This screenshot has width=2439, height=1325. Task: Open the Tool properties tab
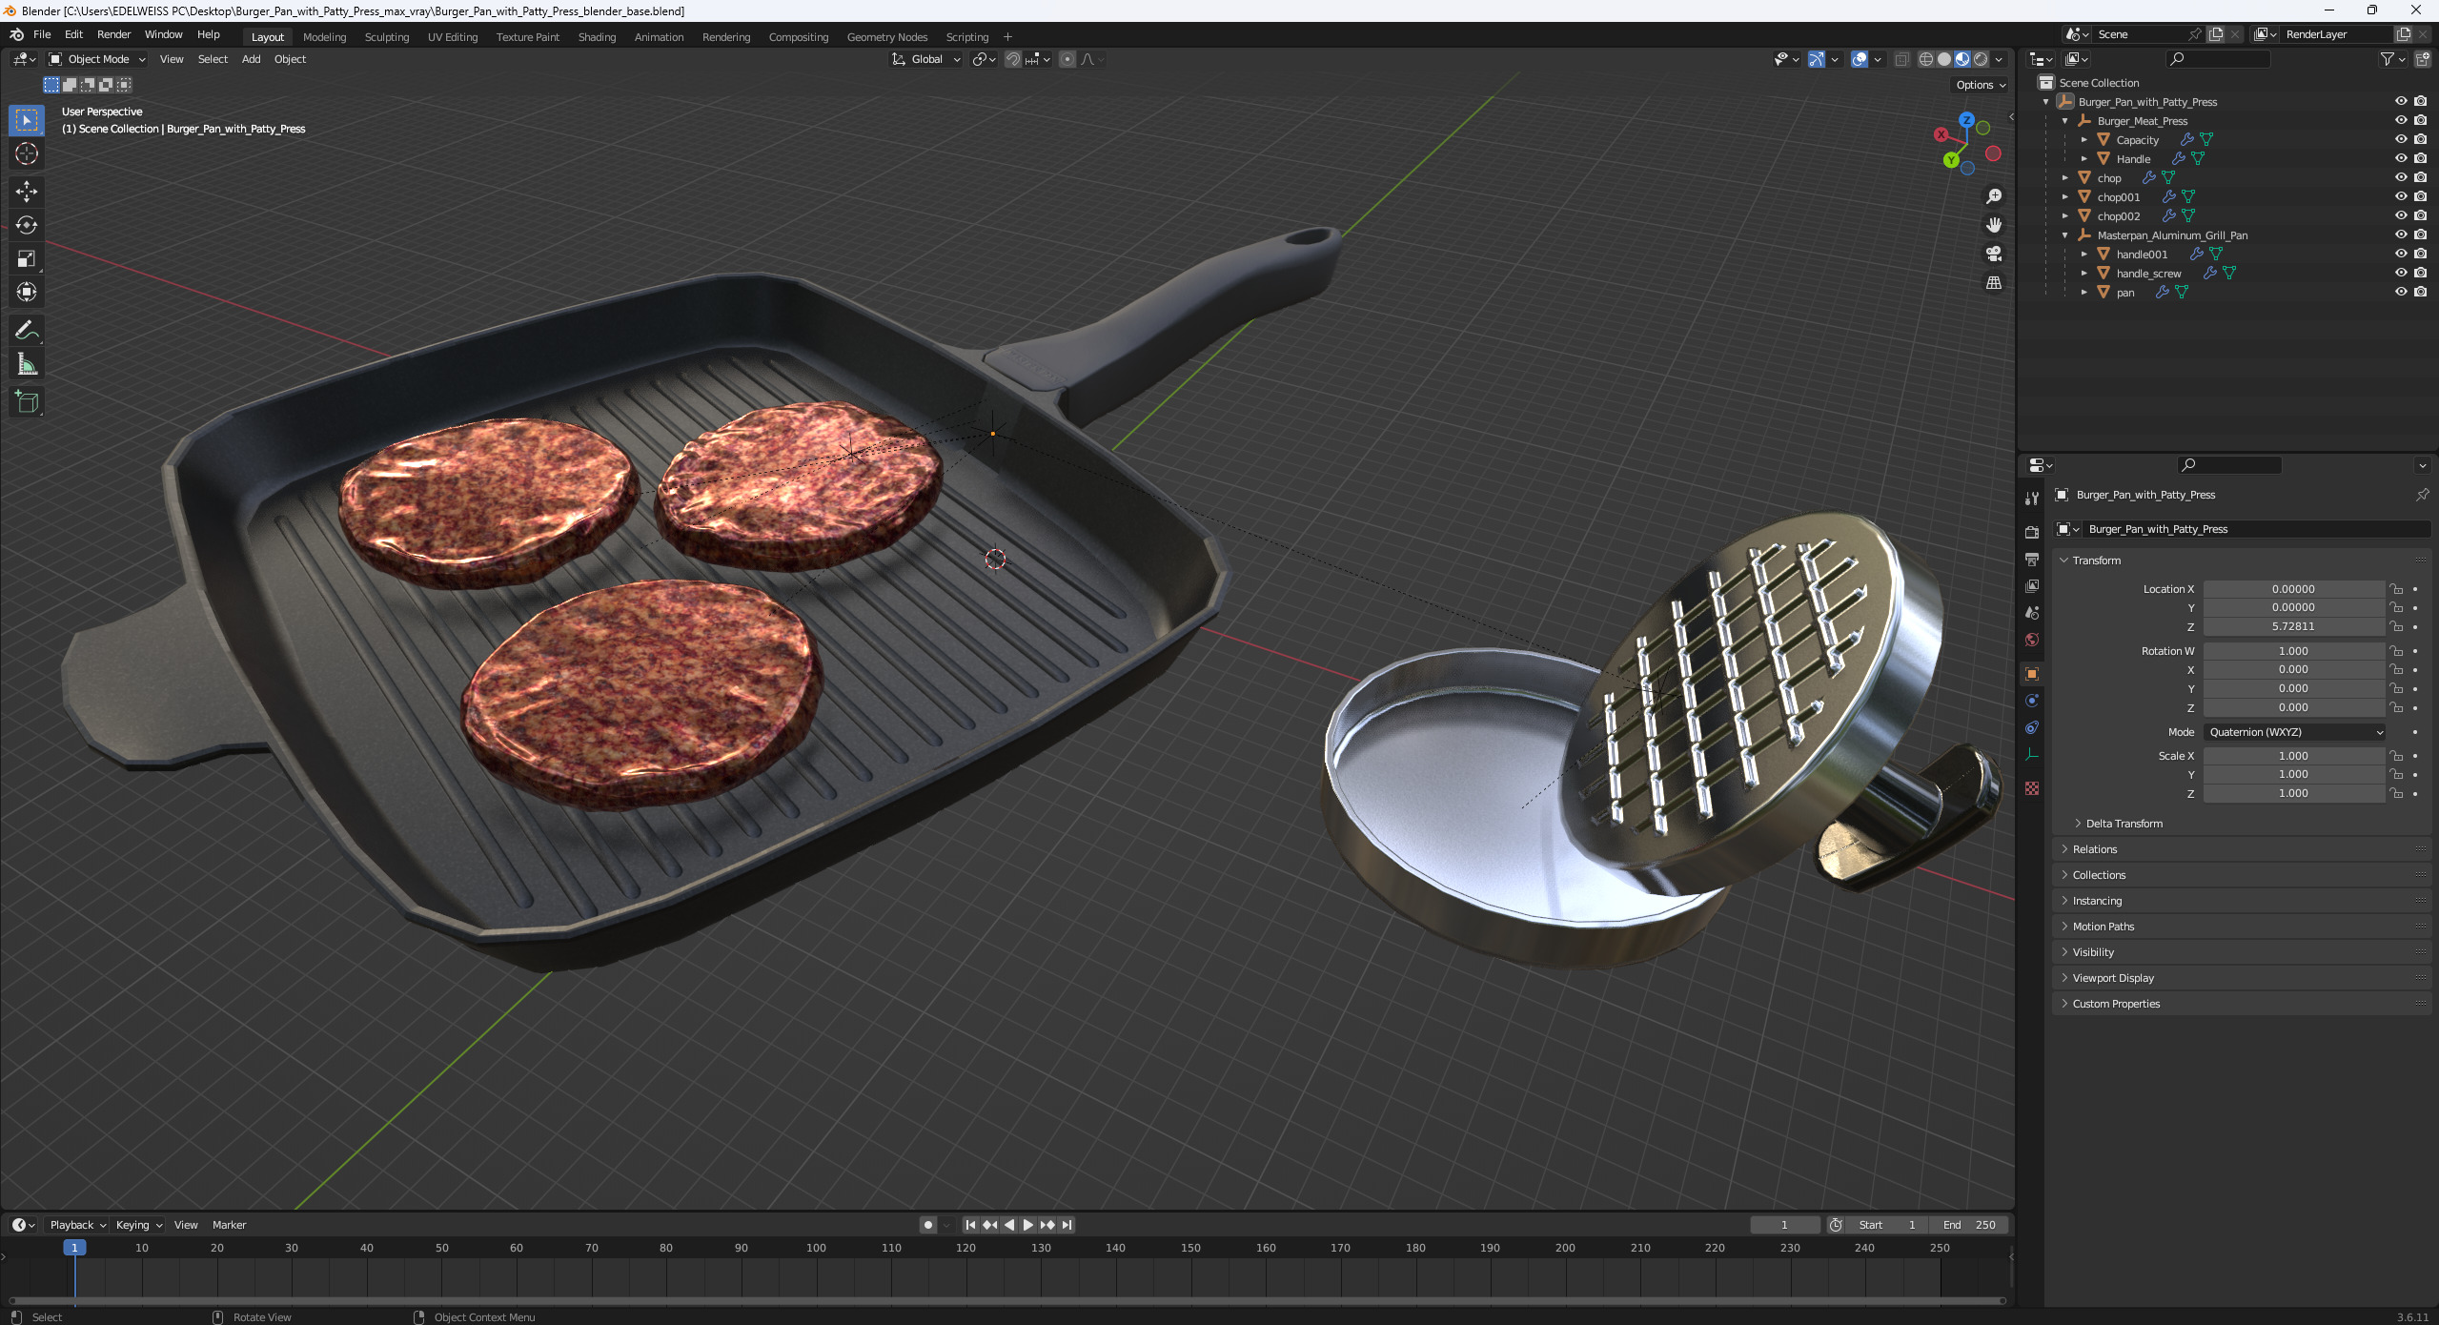(2032, 499)
